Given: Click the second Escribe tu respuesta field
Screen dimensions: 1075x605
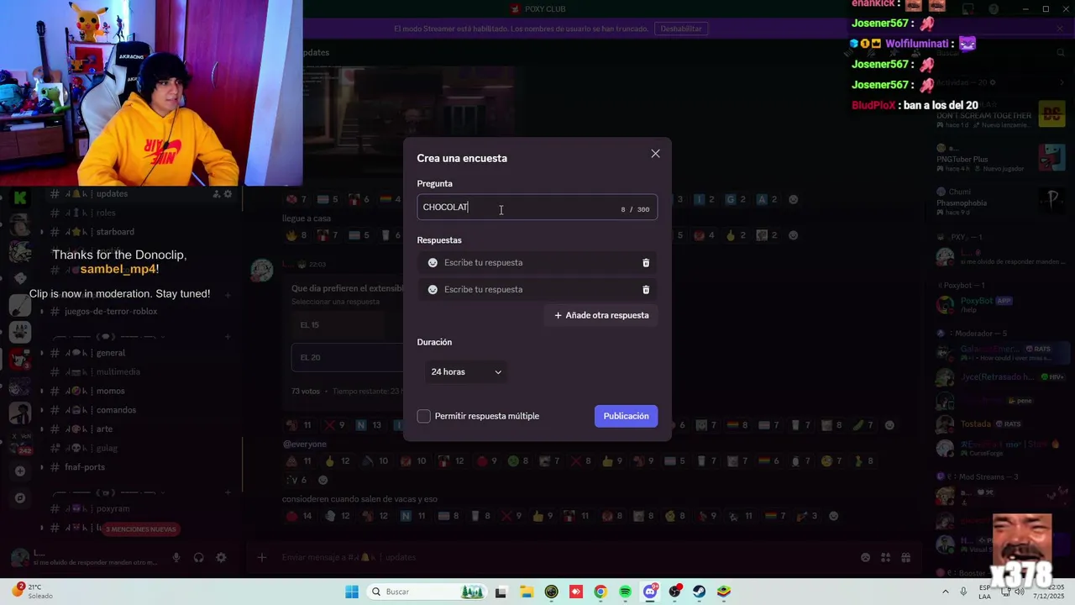Looking at the screenshot, I should click(x=537, y=290).
